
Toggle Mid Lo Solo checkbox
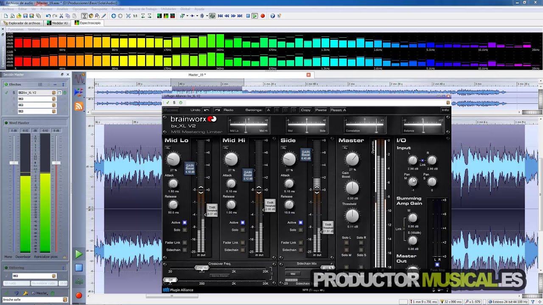(x=185, y=230)
